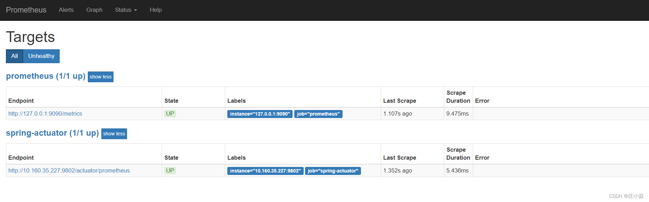649x202 pixels.
Task: Open http://127.0.0.1:9090/metrics endpoint link
Action: tap(45, 113)
